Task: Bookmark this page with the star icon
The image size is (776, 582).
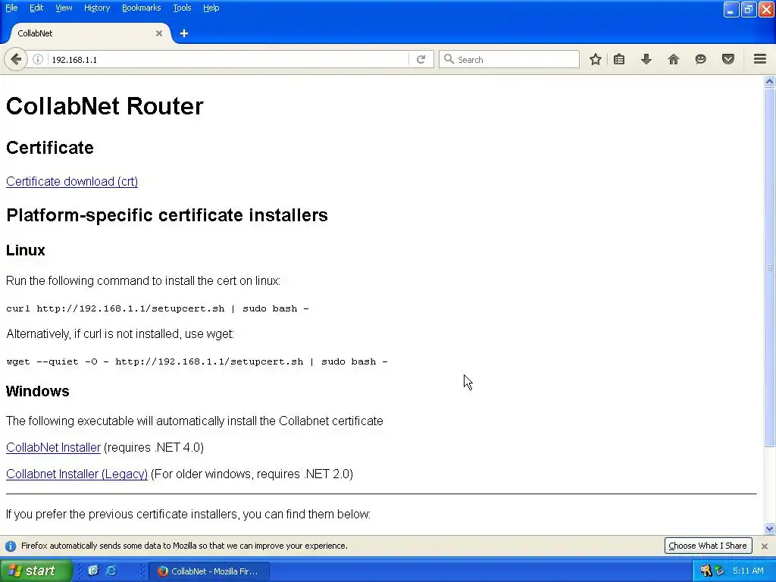Action: (x=596, y=59)
